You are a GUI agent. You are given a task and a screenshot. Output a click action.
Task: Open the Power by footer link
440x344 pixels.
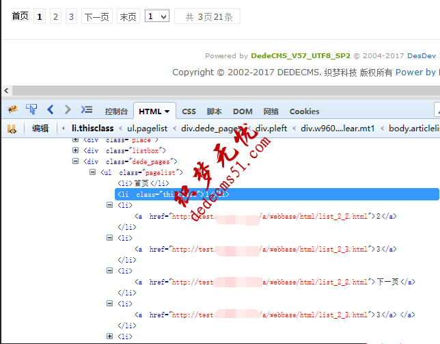415,72
